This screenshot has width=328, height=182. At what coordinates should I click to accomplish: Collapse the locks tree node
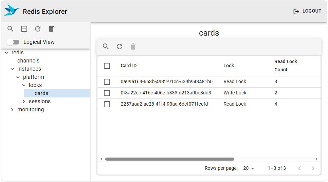click(x=24, y=85)
